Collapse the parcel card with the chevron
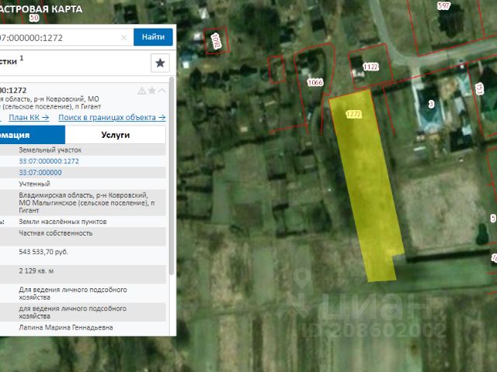Viewport: 497px width, 372px height. tap(162, 91)
